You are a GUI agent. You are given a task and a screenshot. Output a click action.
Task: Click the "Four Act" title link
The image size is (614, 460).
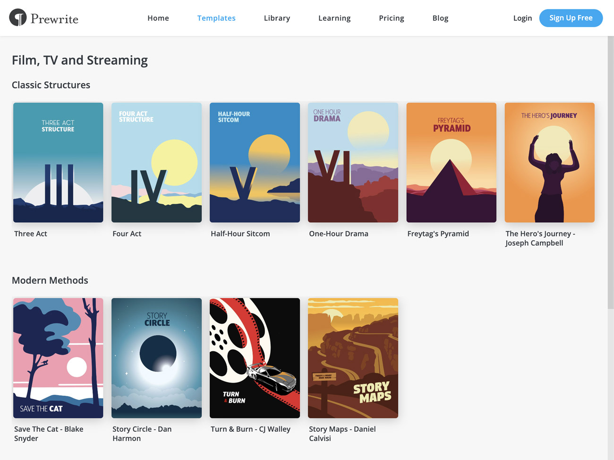[x=127, y=234]
